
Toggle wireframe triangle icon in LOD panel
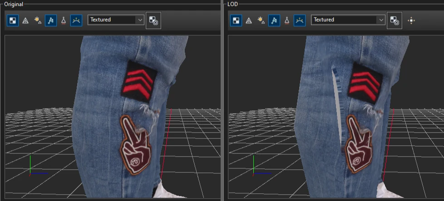point(249,20)
